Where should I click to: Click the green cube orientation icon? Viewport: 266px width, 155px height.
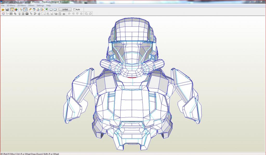point(46,10)
